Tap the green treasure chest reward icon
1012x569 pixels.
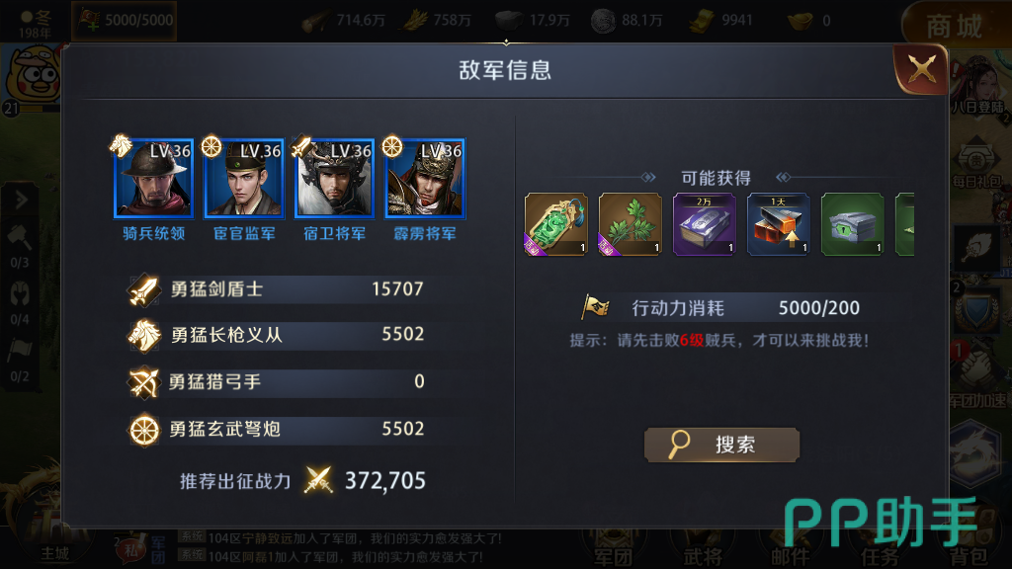coord(853,224)
